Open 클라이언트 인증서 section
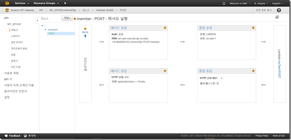Viewport: 291px width, 140px height. click(16, 91)
